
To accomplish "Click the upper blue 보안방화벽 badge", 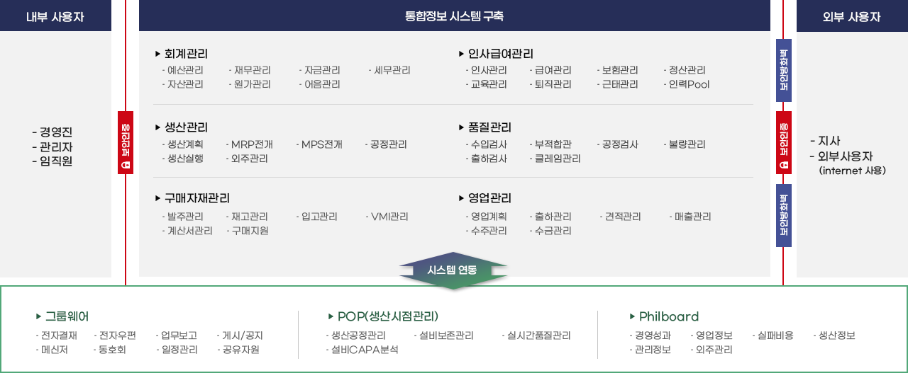I will (x=784, y=71).
